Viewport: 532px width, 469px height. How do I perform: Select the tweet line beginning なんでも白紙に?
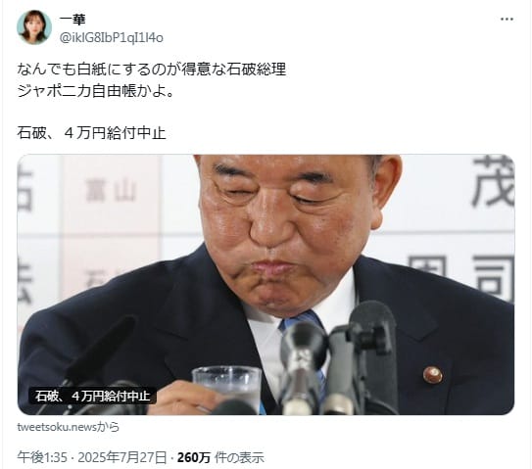coord(152,70)
